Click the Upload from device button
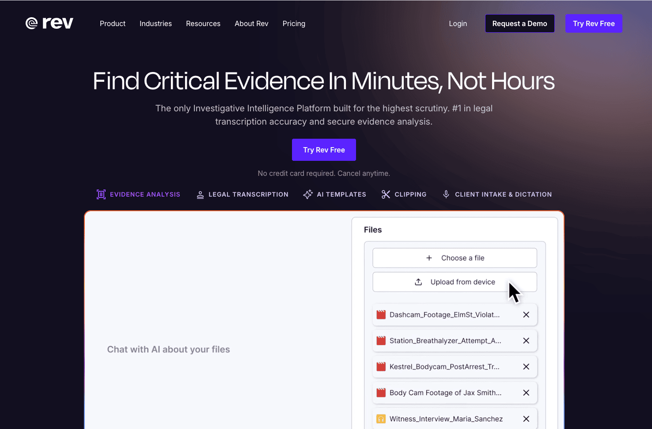Screen dimensions: 652x429 tap(455, 282)
